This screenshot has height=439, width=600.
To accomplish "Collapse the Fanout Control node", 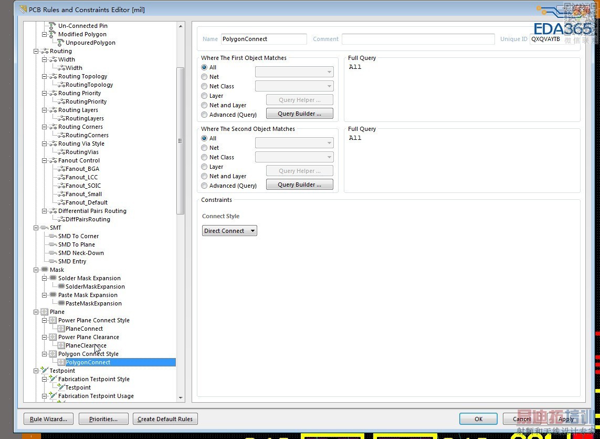I will click(45, 161).
